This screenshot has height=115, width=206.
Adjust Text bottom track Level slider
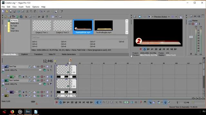pyautogui.click(x=40, y=84)
